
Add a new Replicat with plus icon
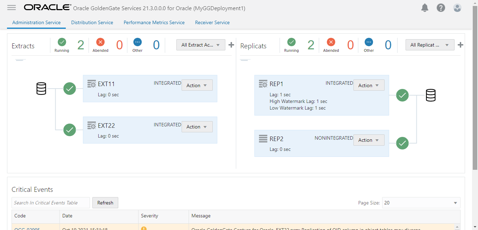(x=461, y=45)
